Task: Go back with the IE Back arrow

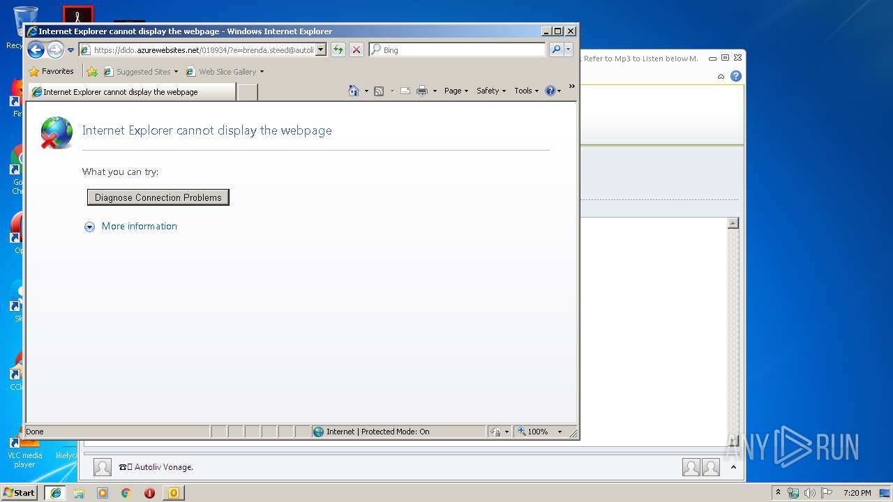Action: point(36,50)
